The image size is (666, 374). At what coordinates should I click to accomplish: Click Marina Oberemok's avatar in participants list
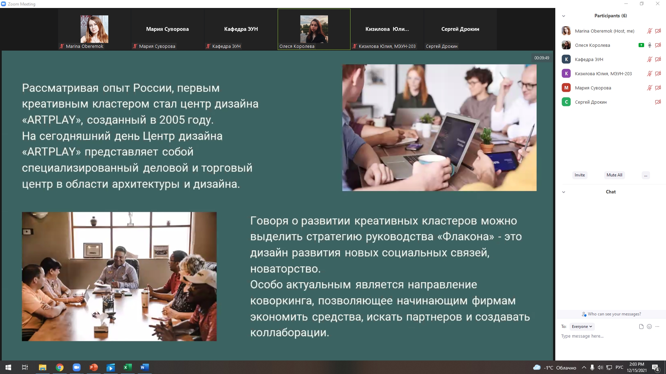click(566, 31)
